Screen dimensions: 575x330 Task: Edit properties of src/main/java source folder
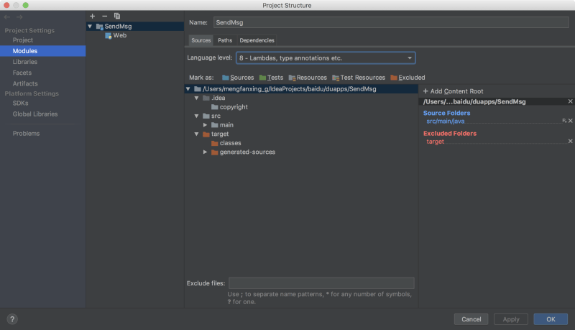564,121
